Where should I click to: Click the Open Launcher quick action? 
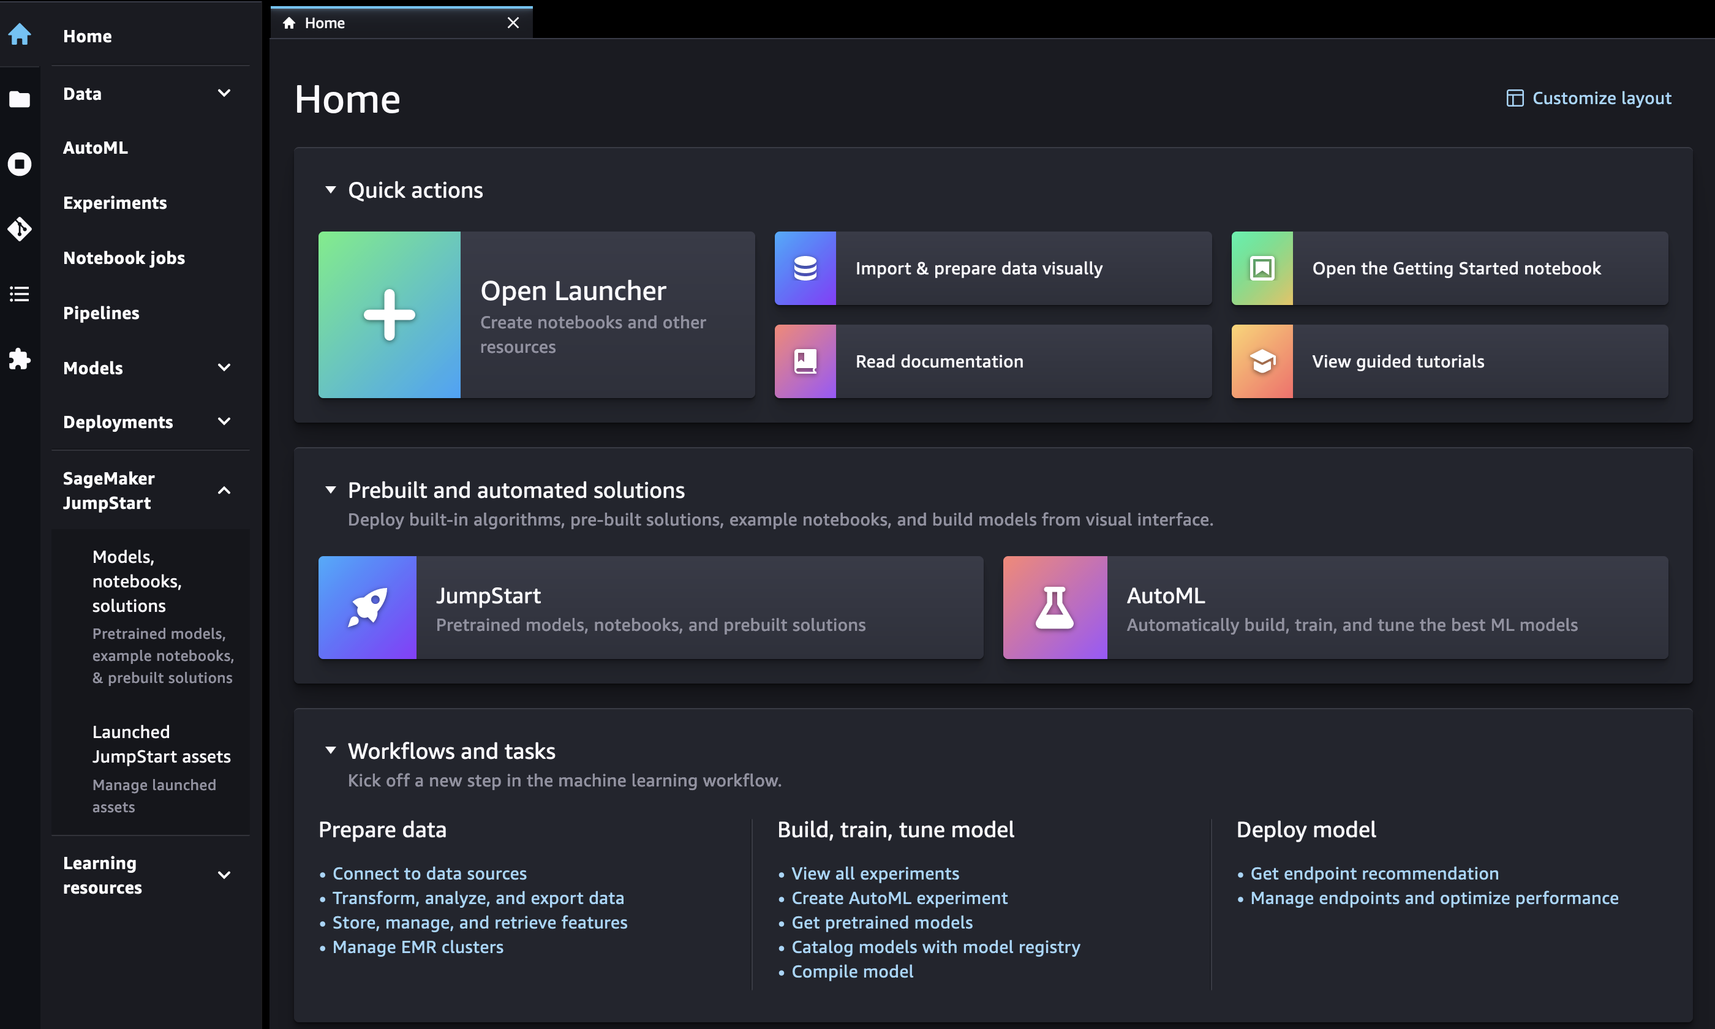tap(535, 314)
